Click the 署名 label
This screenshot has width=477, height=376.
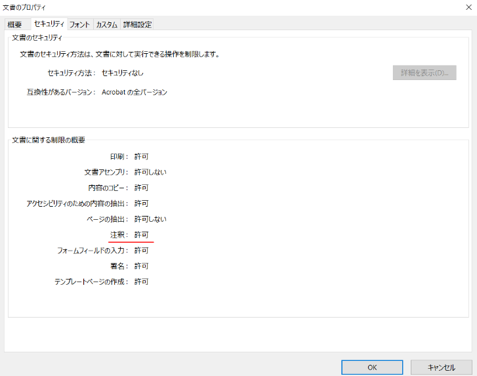point(117,266)
